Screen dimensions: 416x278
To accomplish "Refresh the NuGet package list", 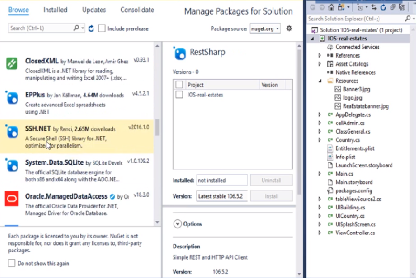I will (91, 28).
